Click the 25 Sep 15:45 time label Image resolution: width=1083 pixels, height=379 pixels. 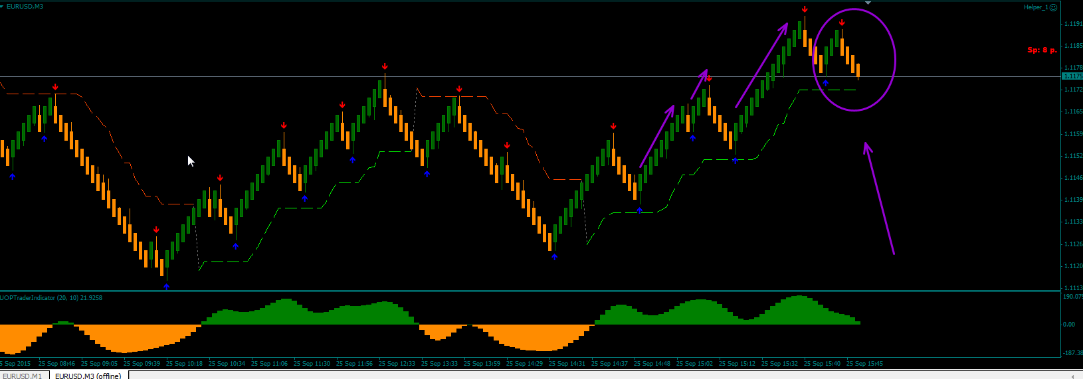click(864, 364)
